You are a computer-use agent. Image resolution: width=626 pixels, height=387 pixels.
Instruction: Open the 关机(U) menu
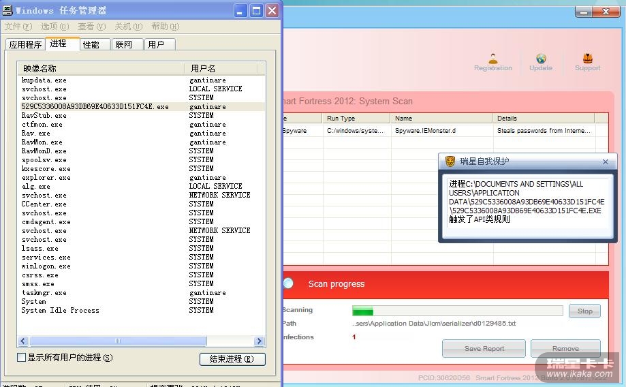point(129,27)
